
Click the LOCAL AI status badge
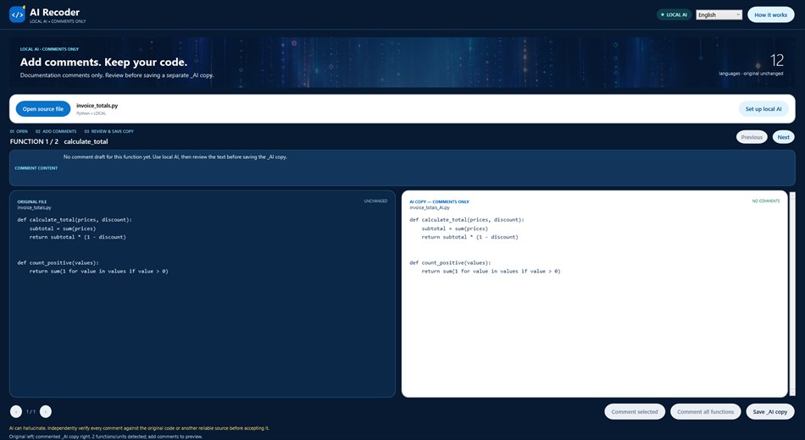point(675,15)
